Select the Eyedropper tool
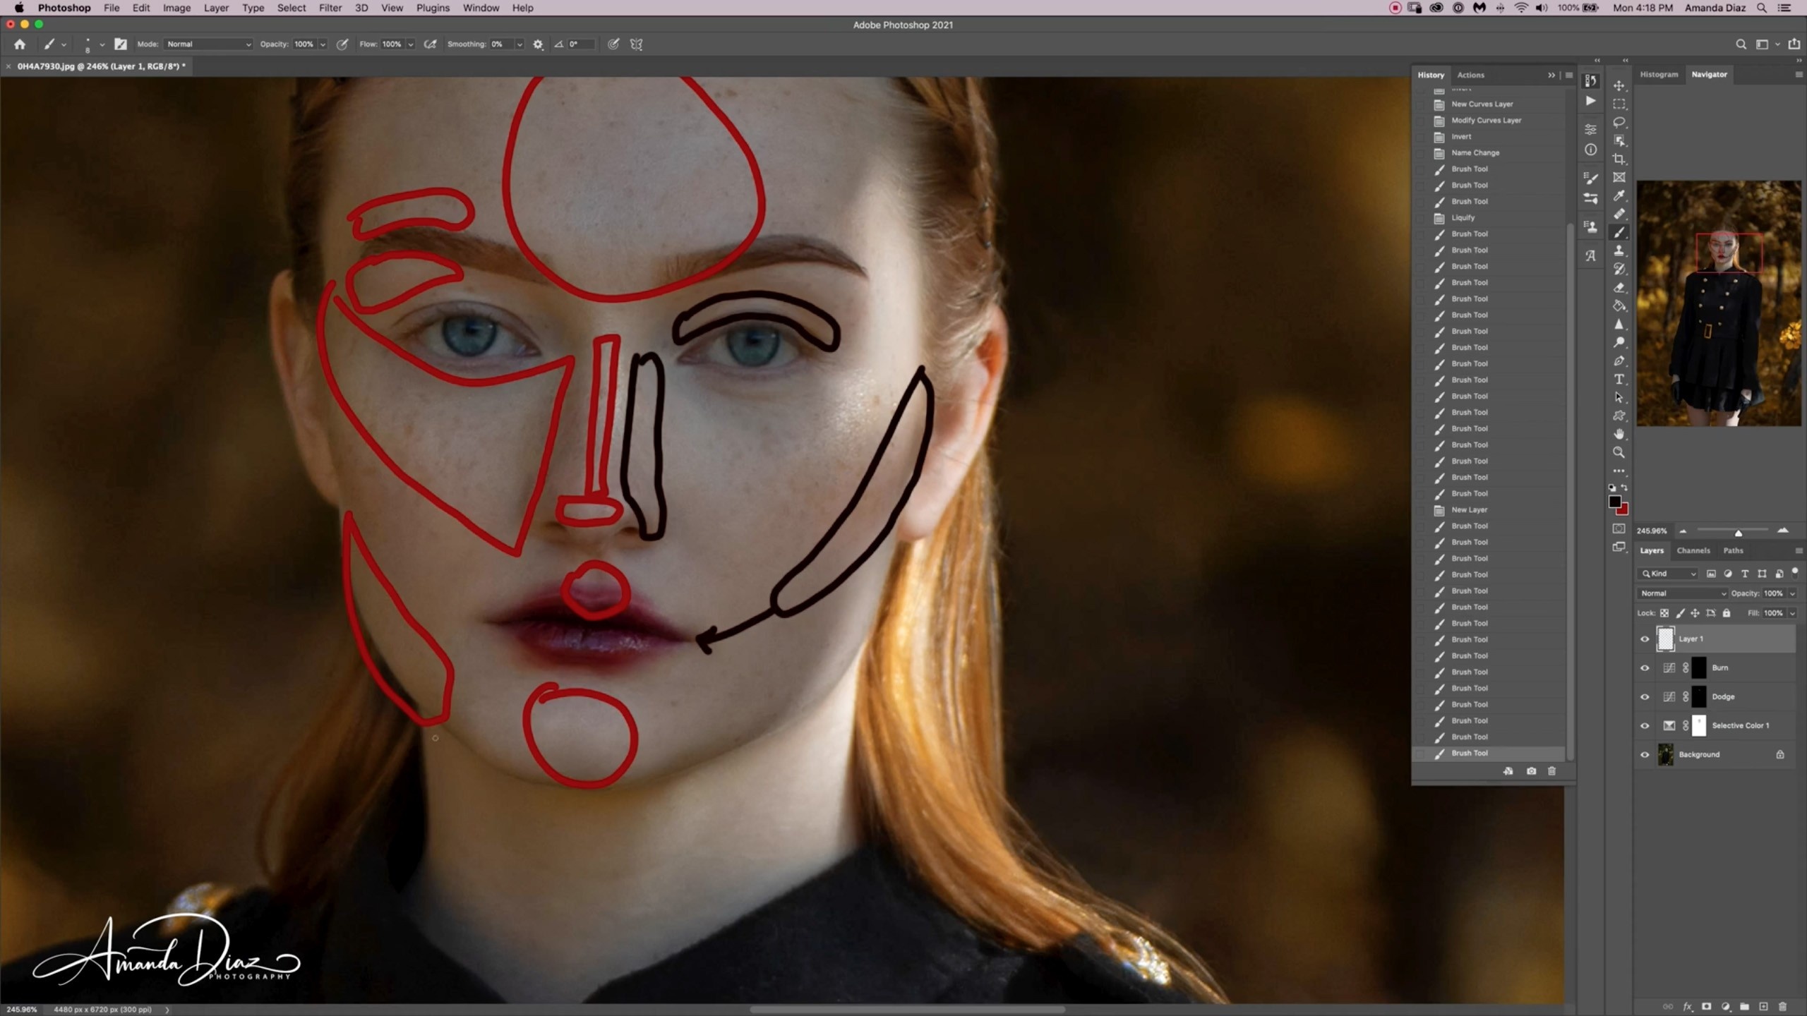The width and height of the screenshot is (1807, 1016). (x=1619, y=195)
